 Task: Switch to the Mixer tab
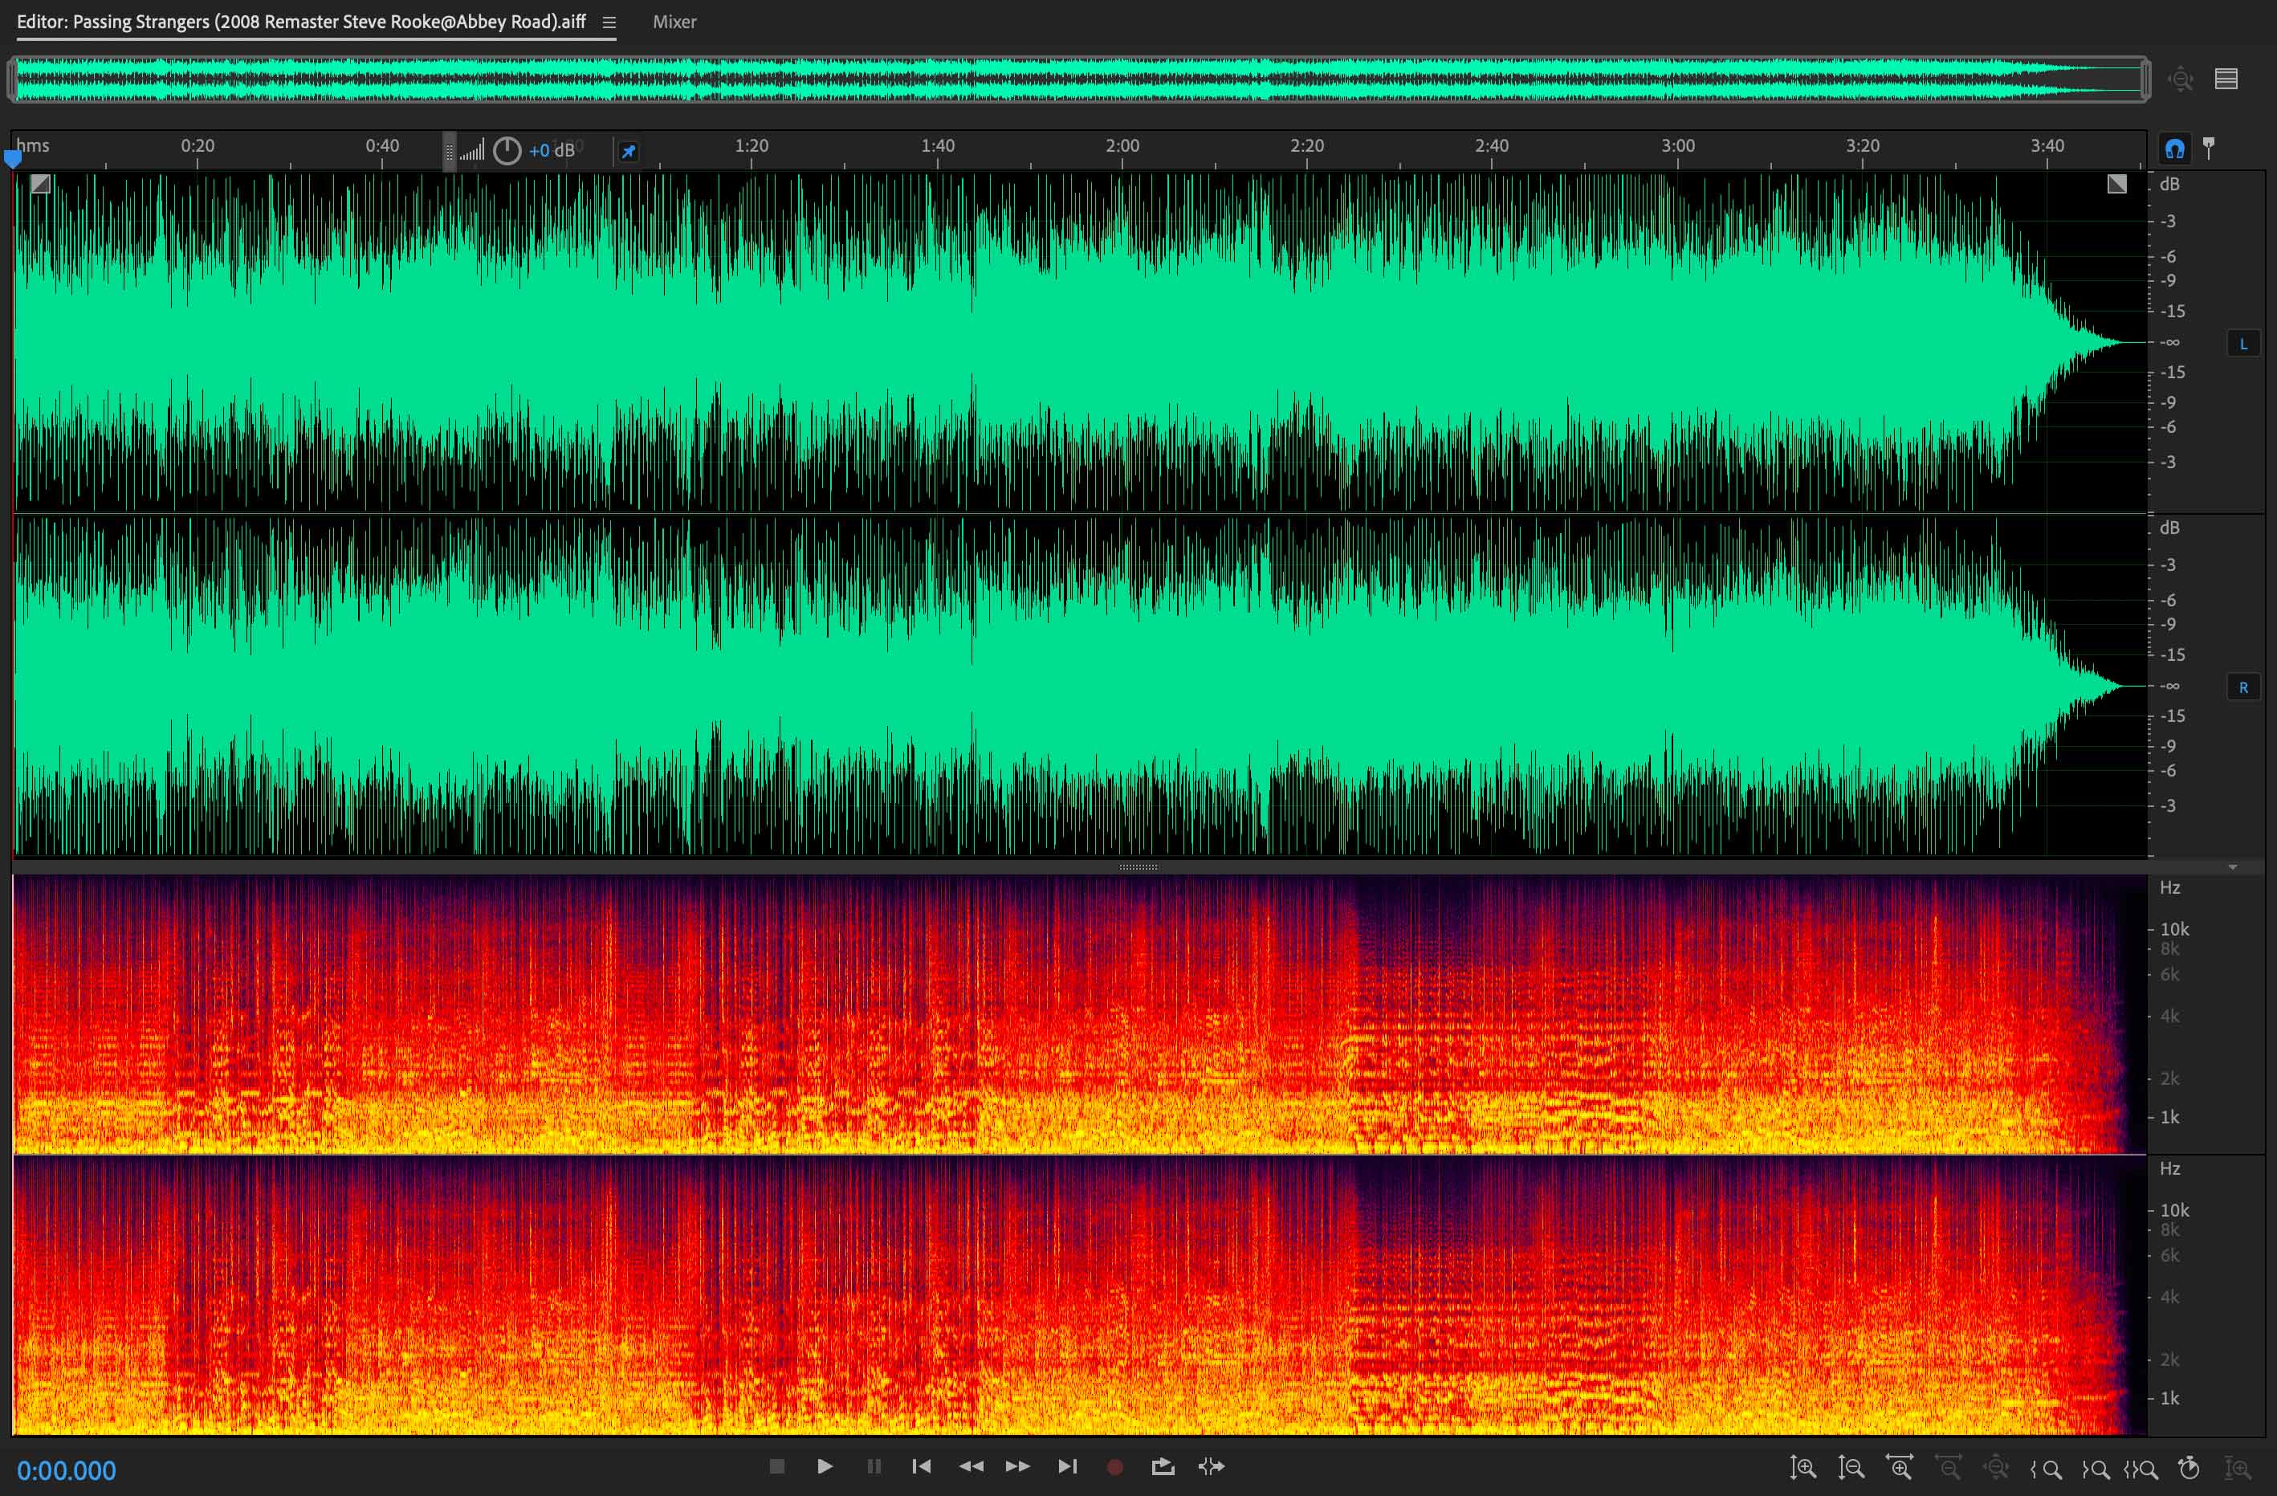[674, 22]
